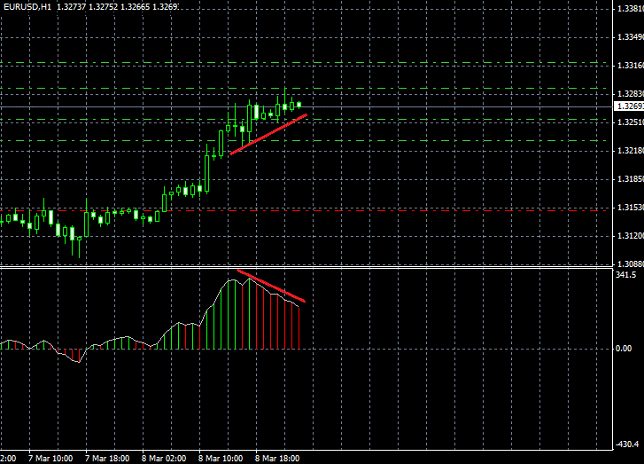Screen dimensions: 644x464
Task: Select the red trendline on the indicator histogram
Action: click(271, 286)
